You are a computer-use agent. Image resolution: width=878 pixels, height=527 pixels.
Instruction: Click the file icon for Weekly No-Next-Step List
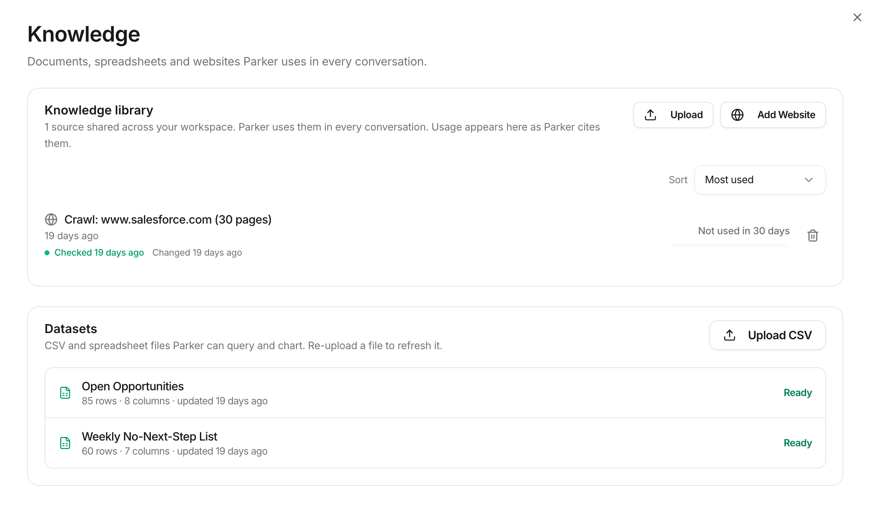coord(65,443)
